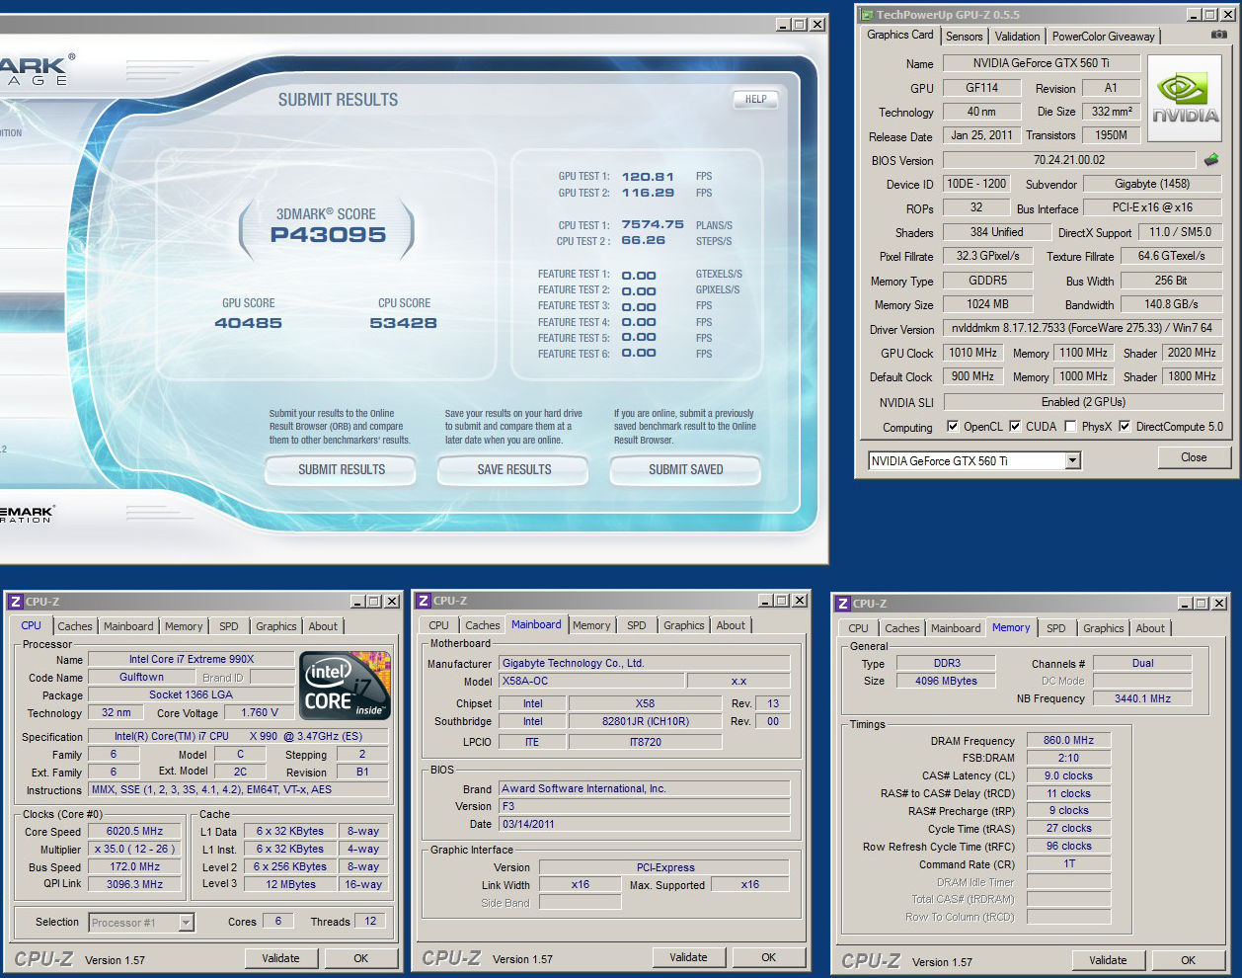
Task: Open the Validation tab in GPU-Z
Action: [x=1017, y=37]
